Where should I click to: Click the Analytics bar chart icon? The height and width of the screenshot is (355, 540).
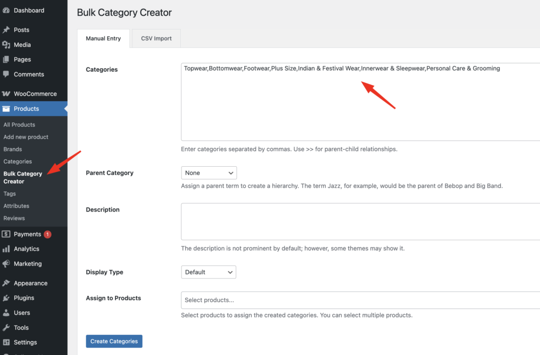pos(6,249)
